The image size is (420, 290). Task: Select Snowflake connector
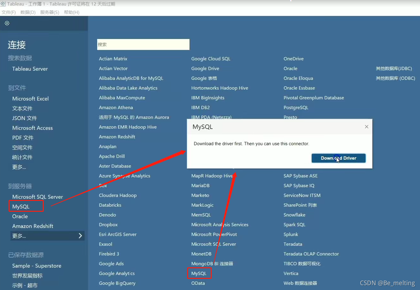click(x=294, y=215)
